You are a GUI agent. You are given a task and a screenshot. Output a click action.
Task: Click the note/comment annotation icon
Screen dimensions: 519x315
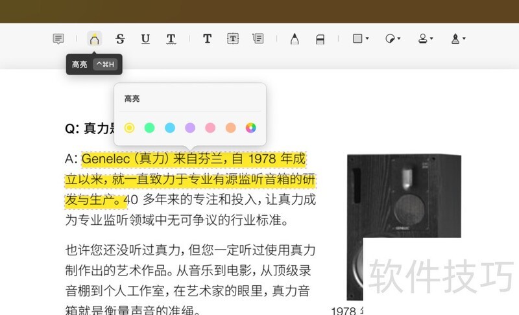(x=58, y=39)
